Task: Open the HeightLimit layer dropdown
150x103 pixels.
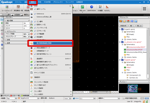Action: point(38,98)
